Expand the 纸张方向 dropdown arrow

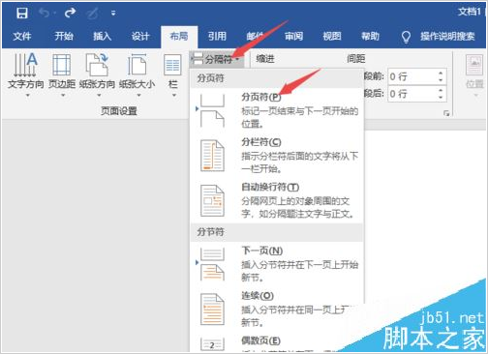point(99,96)
